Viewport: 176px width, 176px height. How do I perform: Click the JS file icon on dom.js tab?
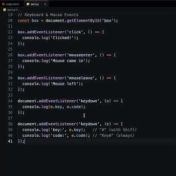[28, 4]
